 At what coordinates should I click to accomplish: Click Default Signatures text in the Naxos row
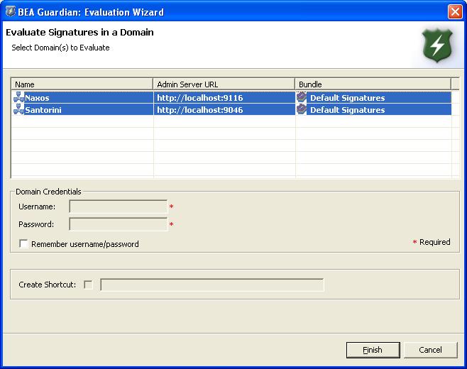coord(348,98)
